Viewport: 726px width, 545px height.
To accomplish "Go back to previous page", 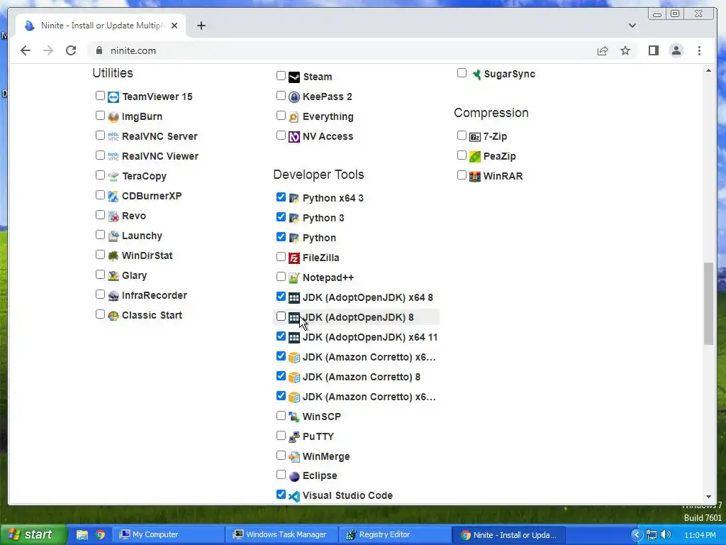I will 26,50.
